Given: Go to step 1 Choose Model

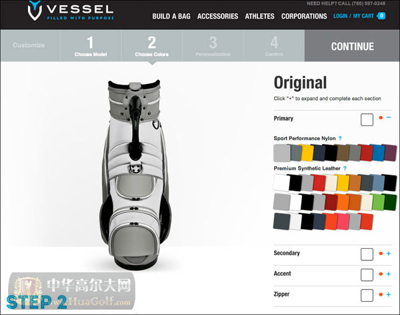Looking at the screenshot, I should (91, 46).
